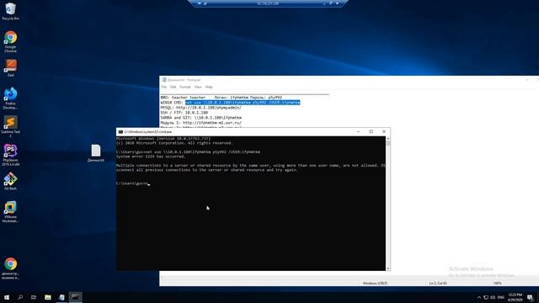Screen dimensions: 539x303
Task: Click the Command Prompt vertical scrollbar
Action: [388, 203]
